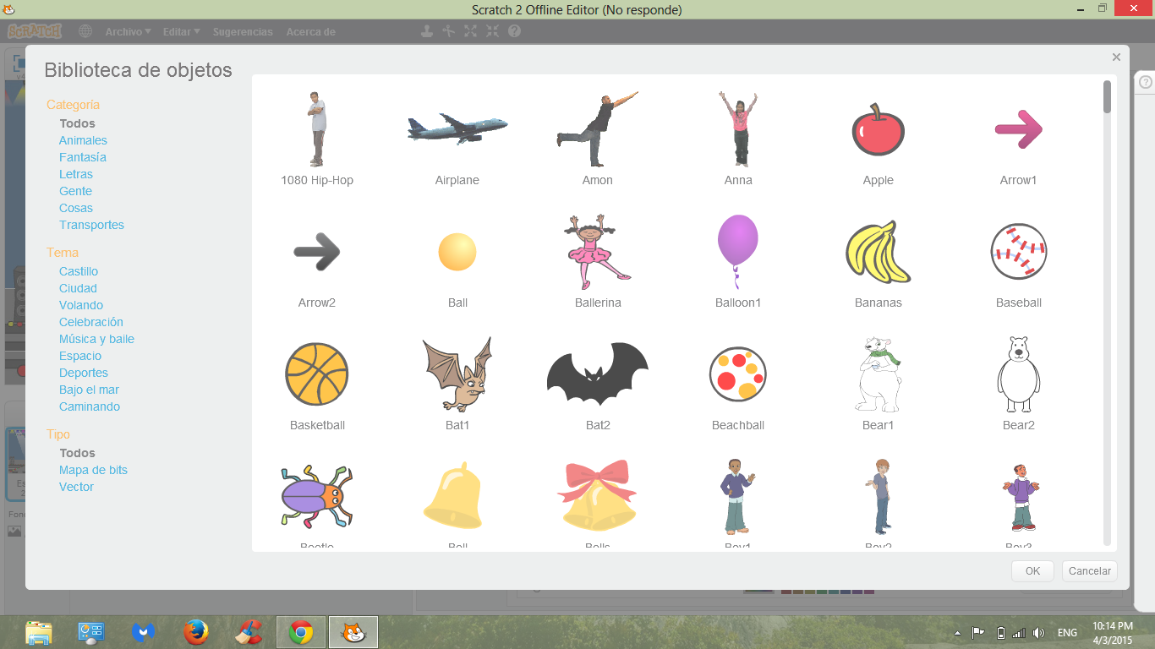The image size is (1155, 649).
Task: Open the Scratch help tool
Action: (515, 30)
